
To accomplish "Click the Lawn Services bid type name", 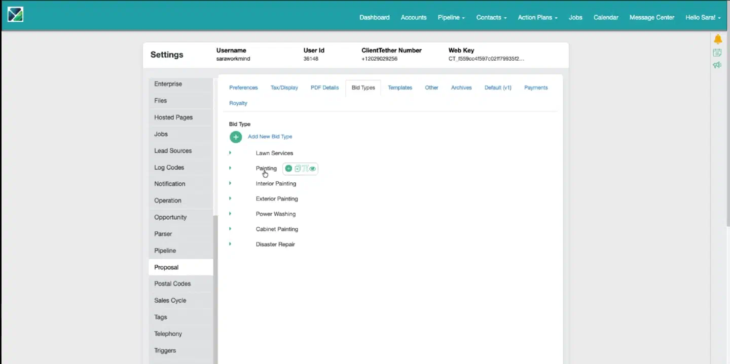I will pyautogui.click(x=274, y=153).
